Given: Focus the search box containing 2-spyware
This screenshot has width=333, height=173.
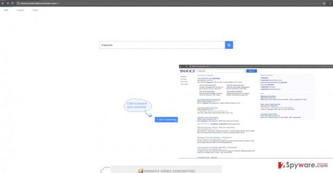Looking at the screenshot, I should [162, 45].
